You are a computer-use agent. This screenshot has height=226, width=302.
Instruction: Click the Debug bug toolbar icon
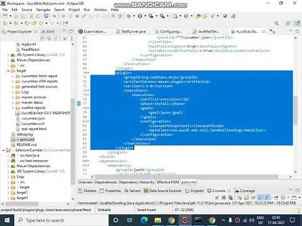pos(129,16)
